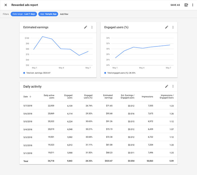Click the 50,063 total impressions cell

(x=150, y=161)
